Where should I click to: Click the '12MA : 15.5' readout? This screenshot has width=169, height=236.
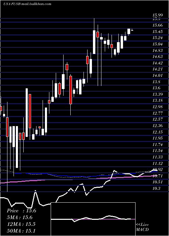click(21, 224)
